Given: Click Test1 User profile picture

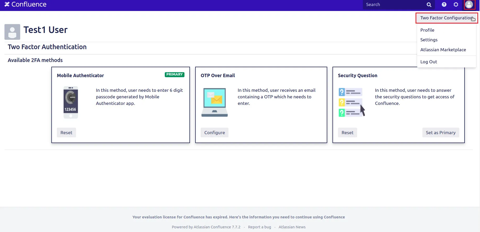Looking at the screenshot, I should 12,32.
